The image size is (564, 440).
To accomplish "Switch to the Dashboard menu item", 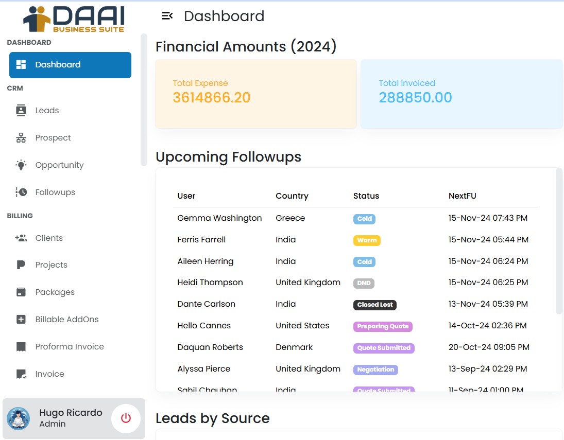I will pos(70,64).
